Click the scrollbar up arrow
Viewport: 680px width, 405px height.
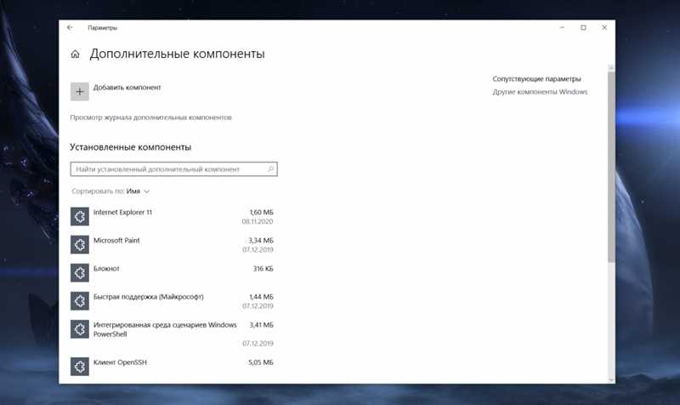pyautogui.click(x=611, y=68)
